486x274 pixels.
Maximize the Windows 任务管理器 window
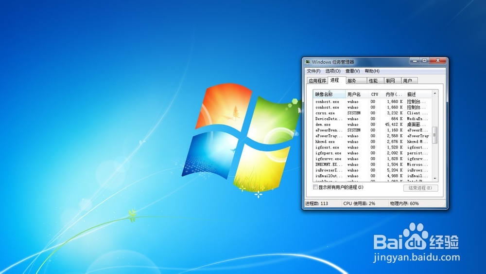425,60
